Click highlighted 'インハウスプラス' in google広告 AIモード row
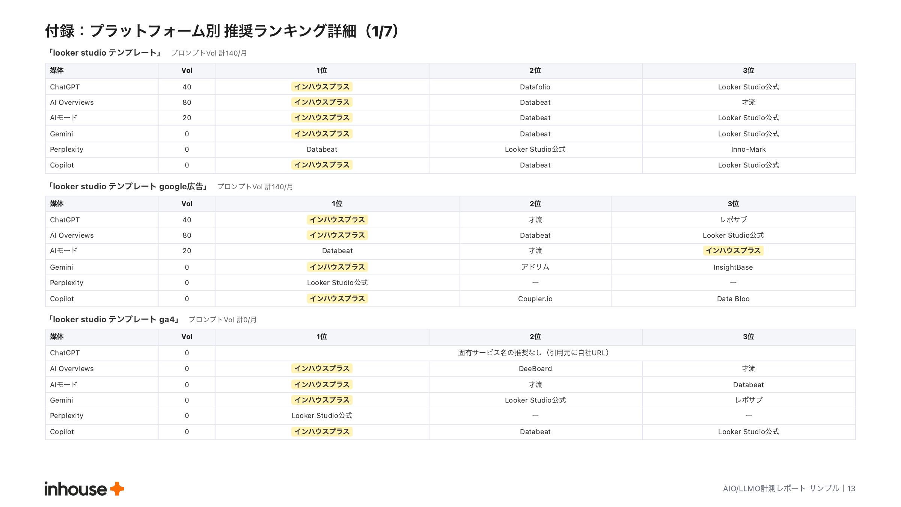This screenshot has height=507, width=901. click(x=733, y=251)
